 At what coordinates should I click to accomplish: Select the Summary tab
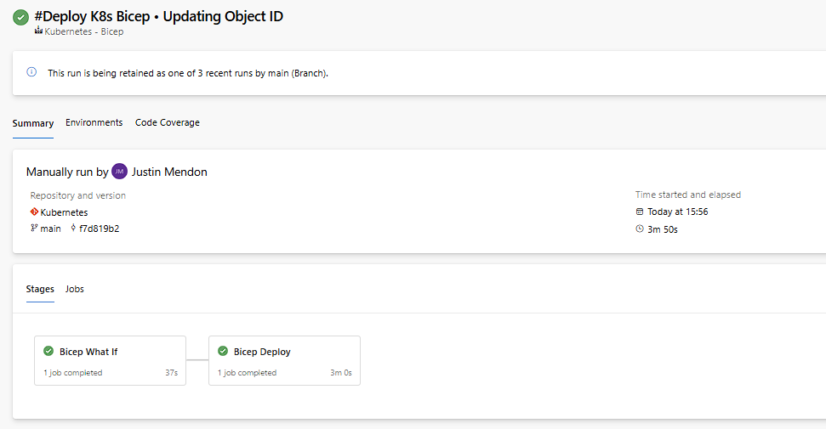pyautogui.click(x=33, y=123)
